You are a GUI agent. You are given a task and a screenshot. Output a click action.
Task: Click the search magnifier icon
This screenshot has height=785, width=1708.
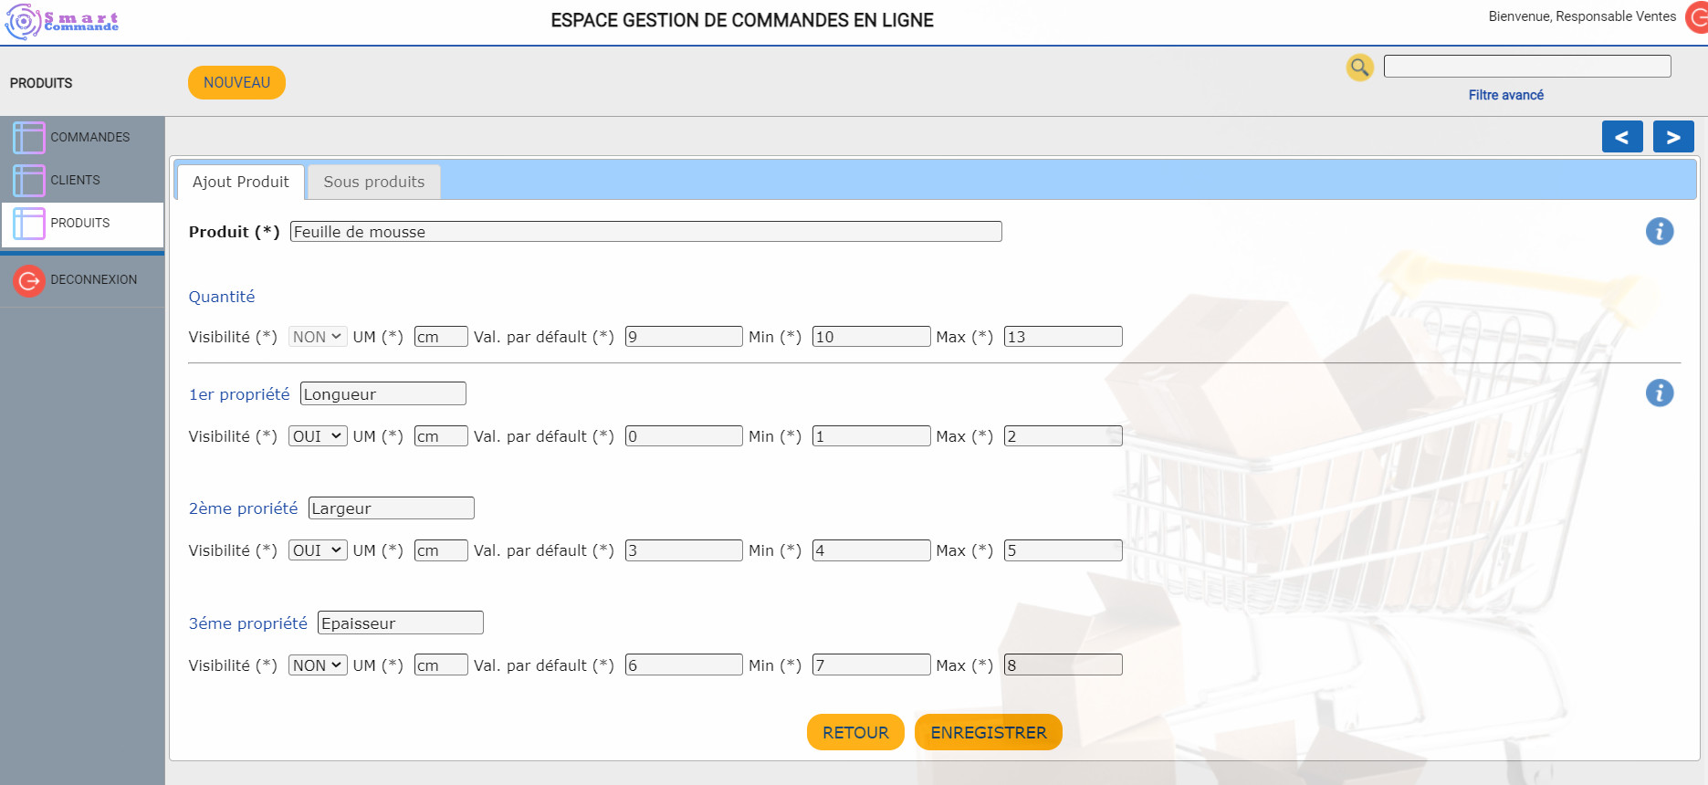coord(1359,68)
